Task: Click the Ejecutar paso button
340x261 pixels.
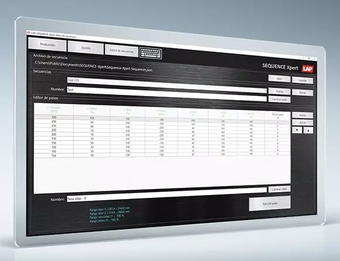Action: 270,204
